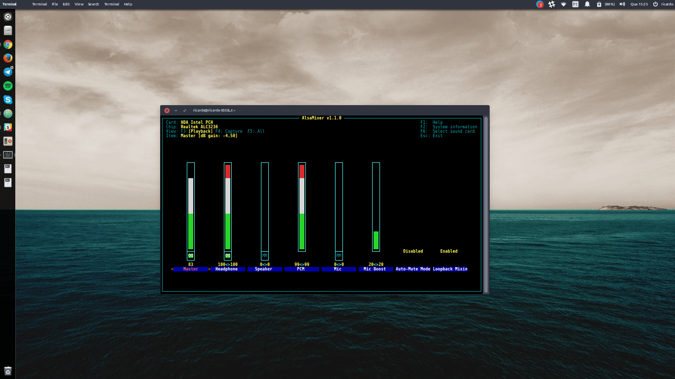Image resolution: width=675 pixels, height=379 pixels.
Task: Click the F6 Select sound card text
Action: [448, 131]
